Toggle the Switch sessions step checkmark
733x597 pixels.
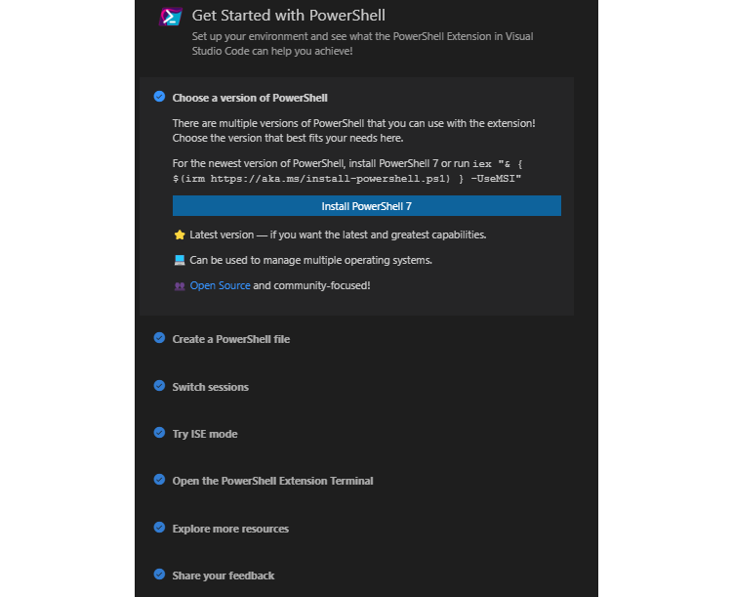[159, 386]
